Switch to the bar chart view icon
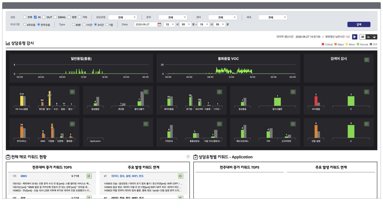383x208 pixels. pyautogui.click(x=368, y=37)
